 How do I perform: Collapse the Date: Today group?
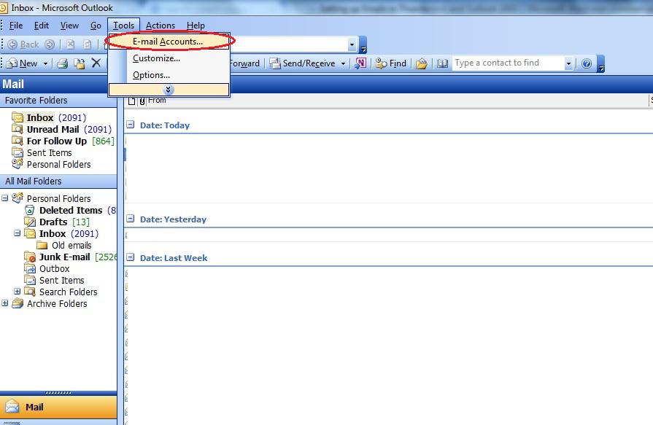(x=131, y=125)
